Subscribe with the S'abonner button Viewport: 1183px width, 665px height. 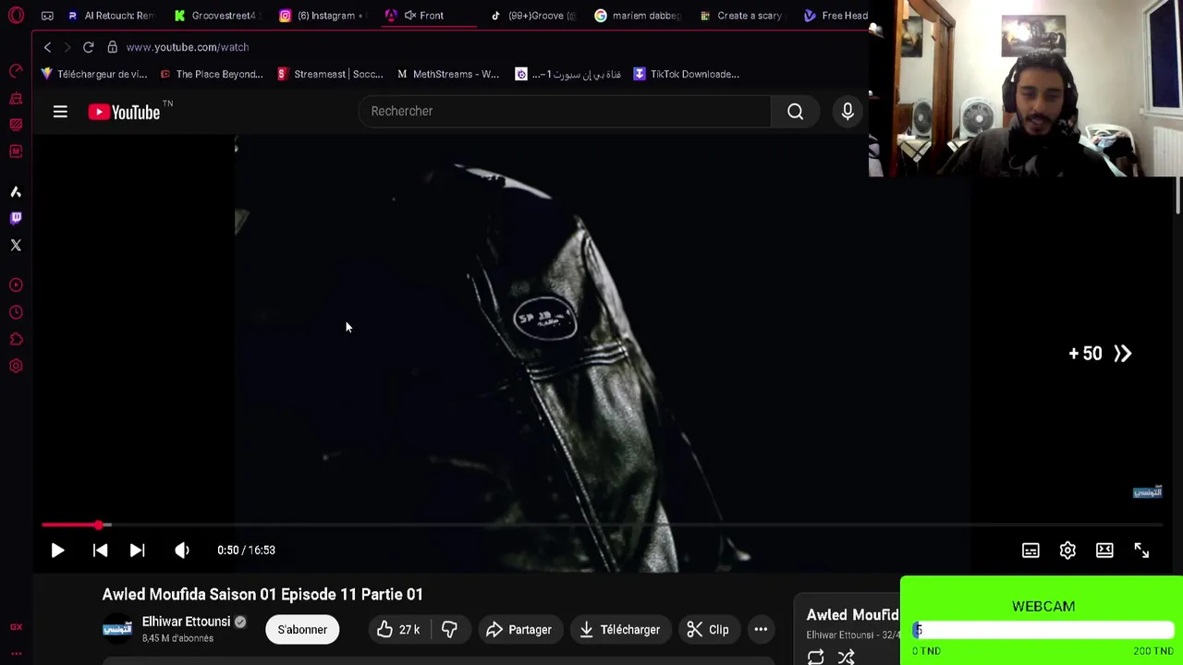point(302,630)
